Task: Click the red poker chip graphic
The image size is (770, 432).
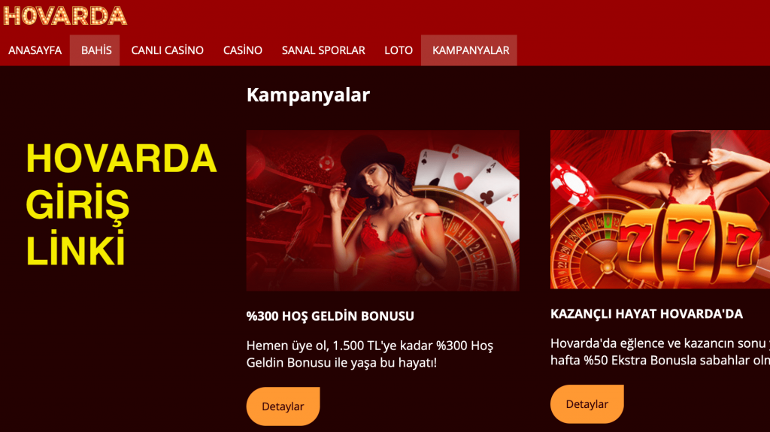Action: (x=571, y=183)
